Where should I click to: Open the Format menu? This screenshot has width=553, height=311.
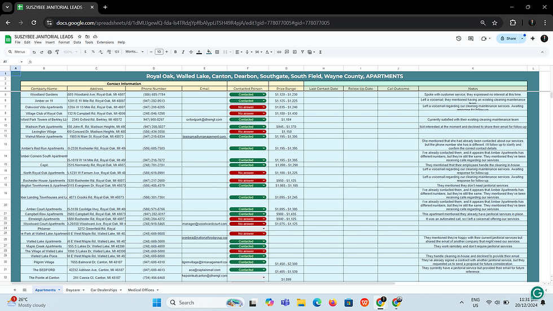coord(64,42)
